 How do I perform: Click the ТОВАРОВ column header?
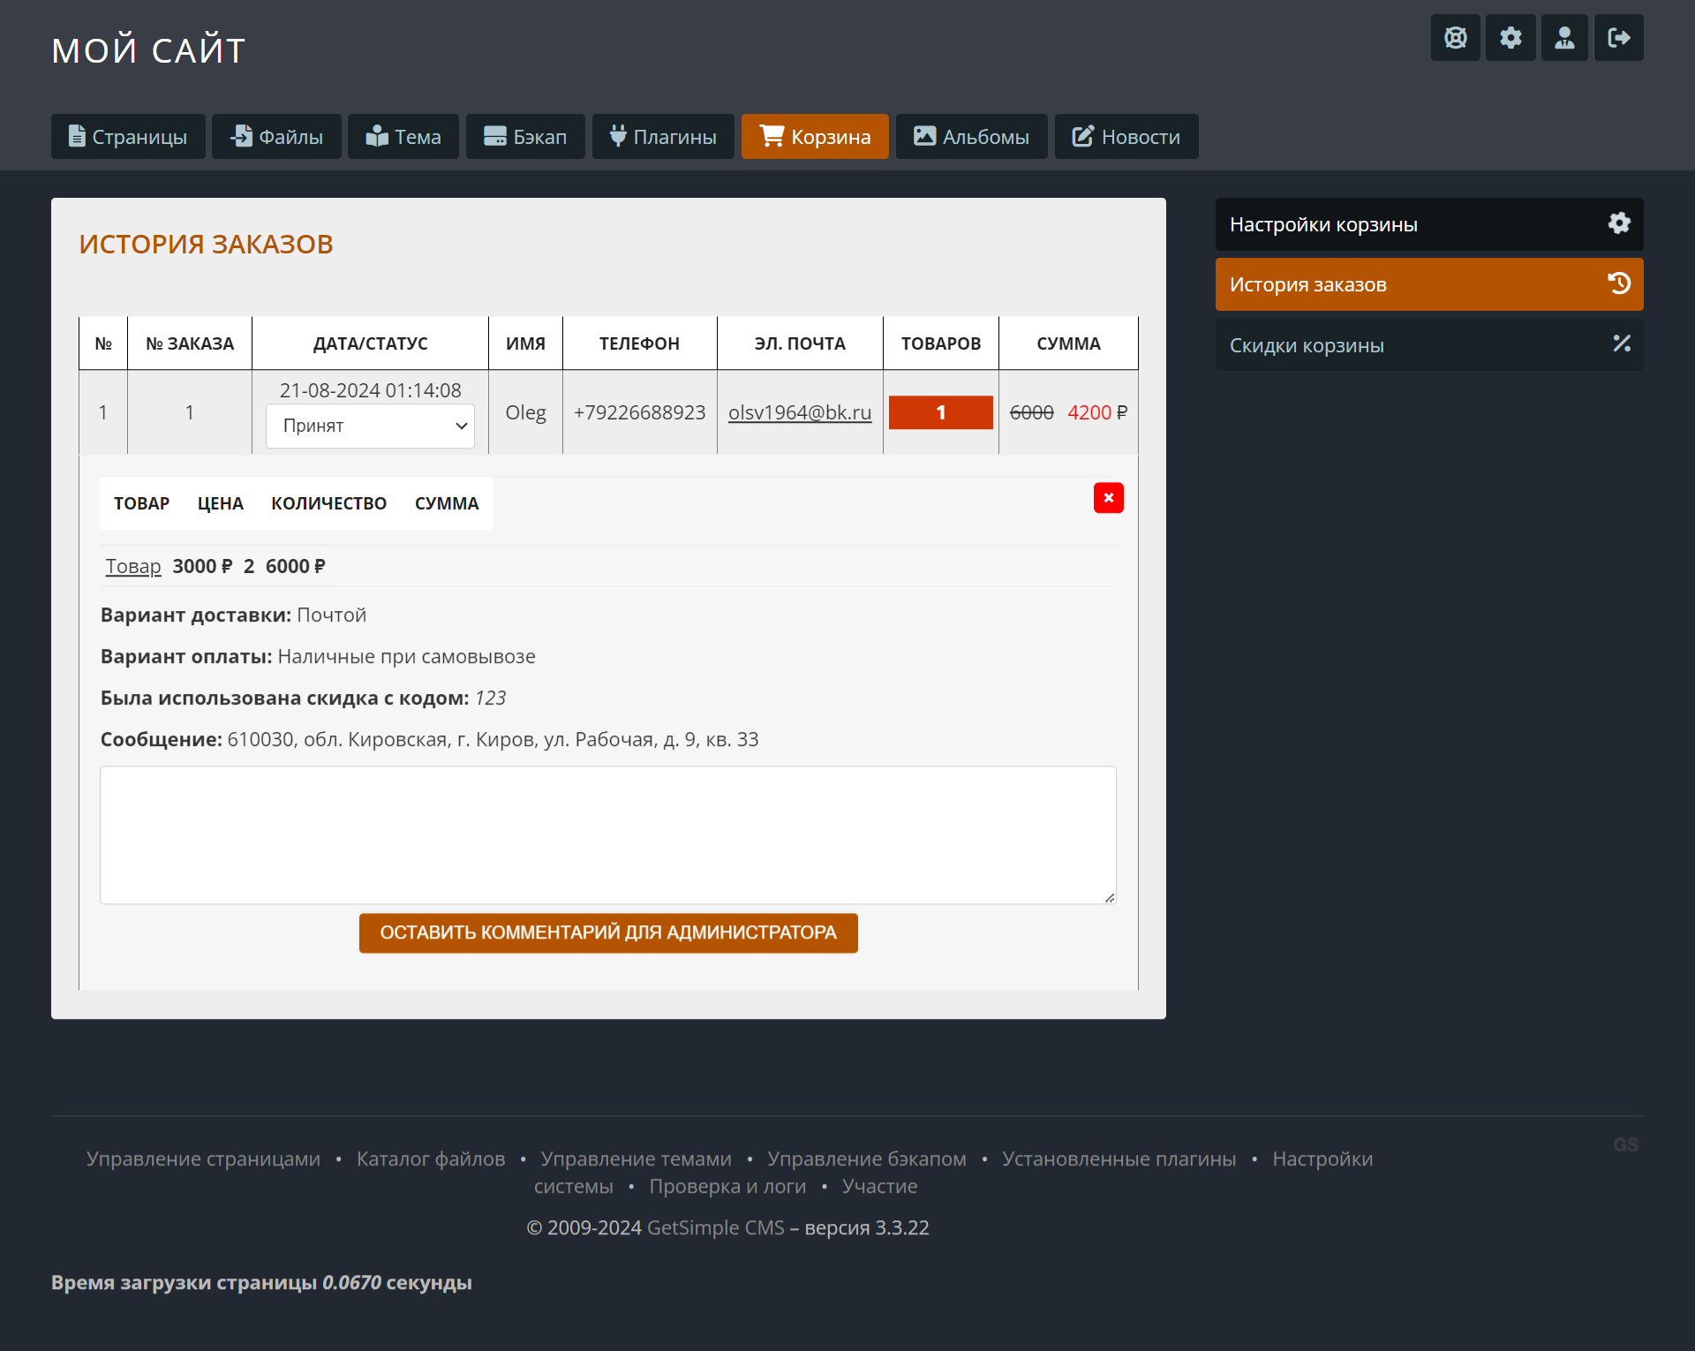click(941, 343)
